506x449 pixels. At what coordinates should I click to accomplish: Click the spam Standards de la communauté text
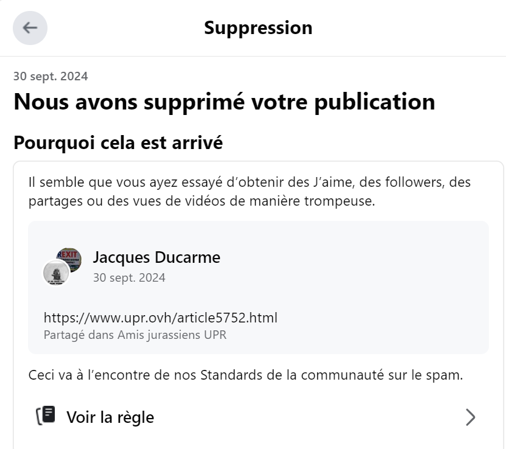click(x=245, y=375)
